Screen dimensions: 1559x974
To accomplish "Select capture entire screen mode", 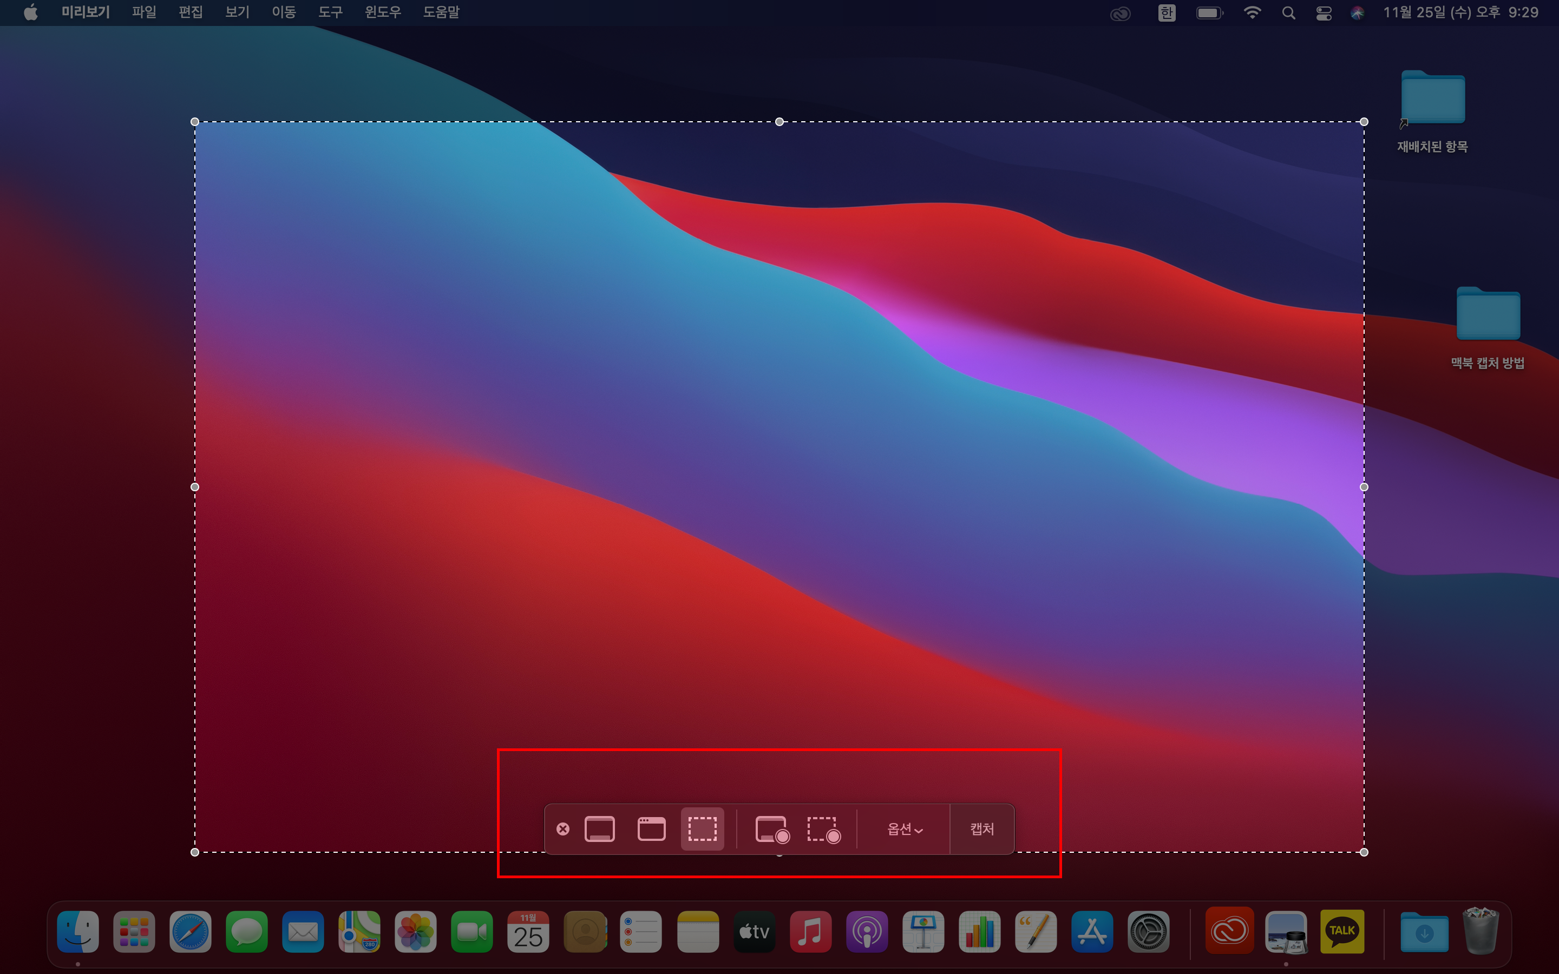I will tap(599, 829).
